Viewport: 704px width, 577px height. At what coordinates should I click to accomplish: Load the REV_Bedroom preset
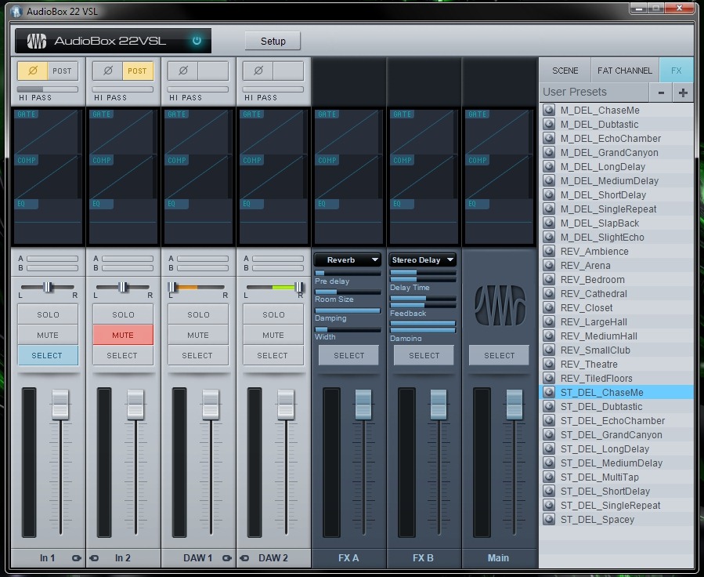coord(616,280)
